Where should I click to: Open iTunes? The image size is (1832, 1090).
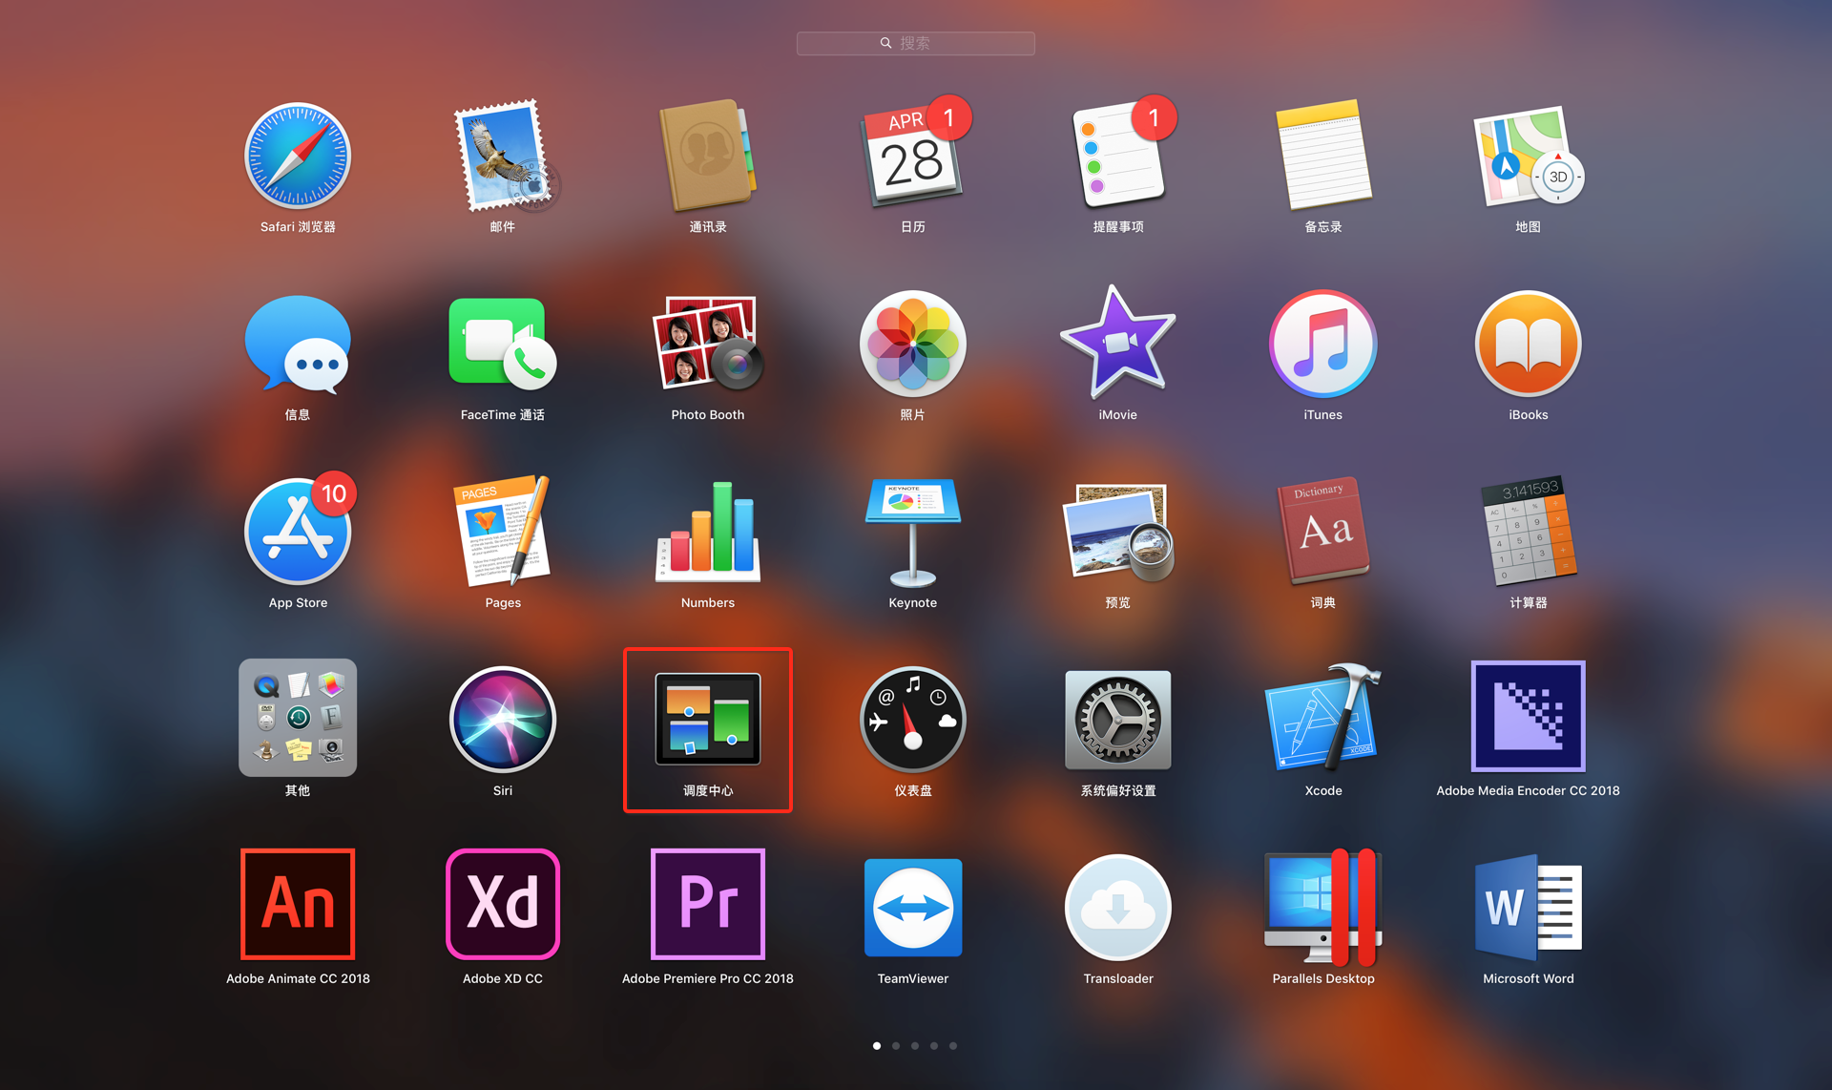click(x=1323, y=344)
